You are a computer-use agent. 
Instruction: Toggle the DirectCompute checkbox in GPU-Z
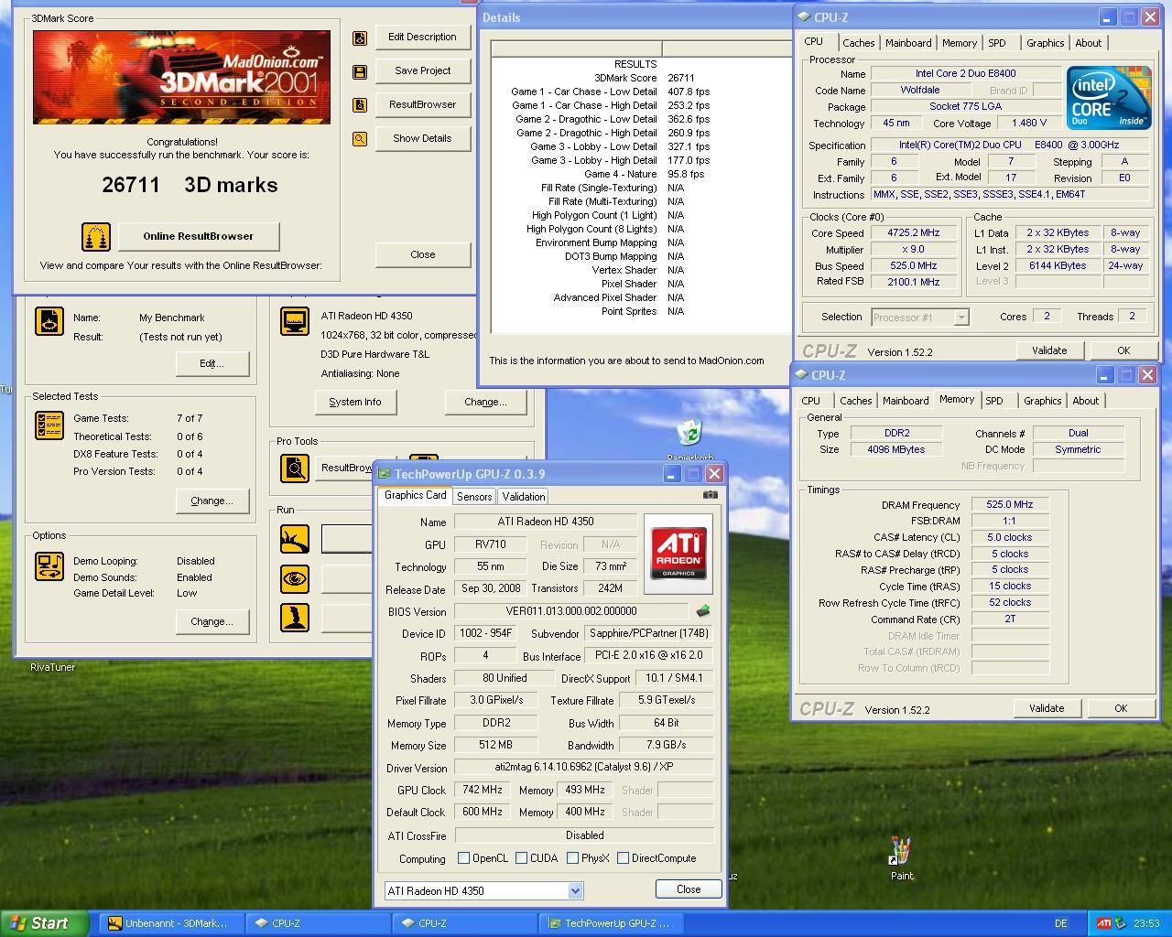click(x=623, y=858)
